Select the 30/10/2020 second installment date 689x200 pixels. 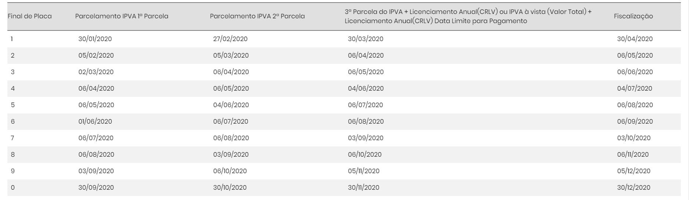[x=230, y=188]
